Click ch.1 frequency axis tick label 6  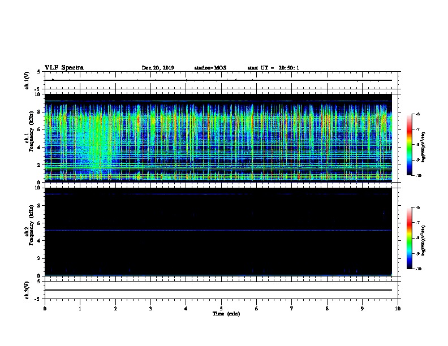click(39, 129)
